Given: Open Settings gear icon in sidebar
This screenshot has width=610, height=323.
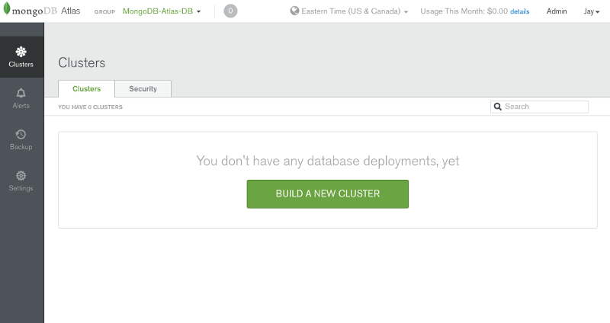Looking at the screenshot, I should pyautogui.click(x=21, y=176).
